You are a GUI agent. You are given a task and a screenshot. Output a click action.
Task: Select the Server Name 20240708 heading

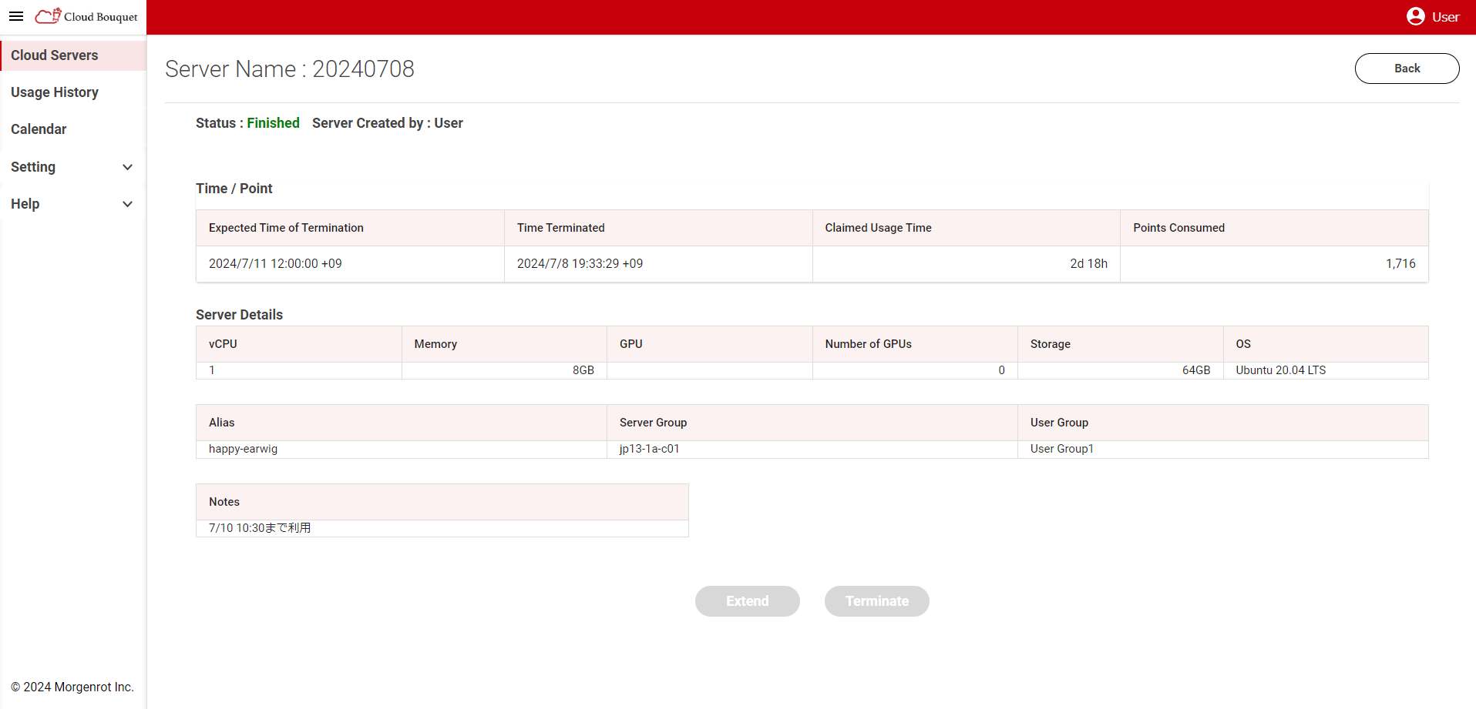tap(290, 69)
